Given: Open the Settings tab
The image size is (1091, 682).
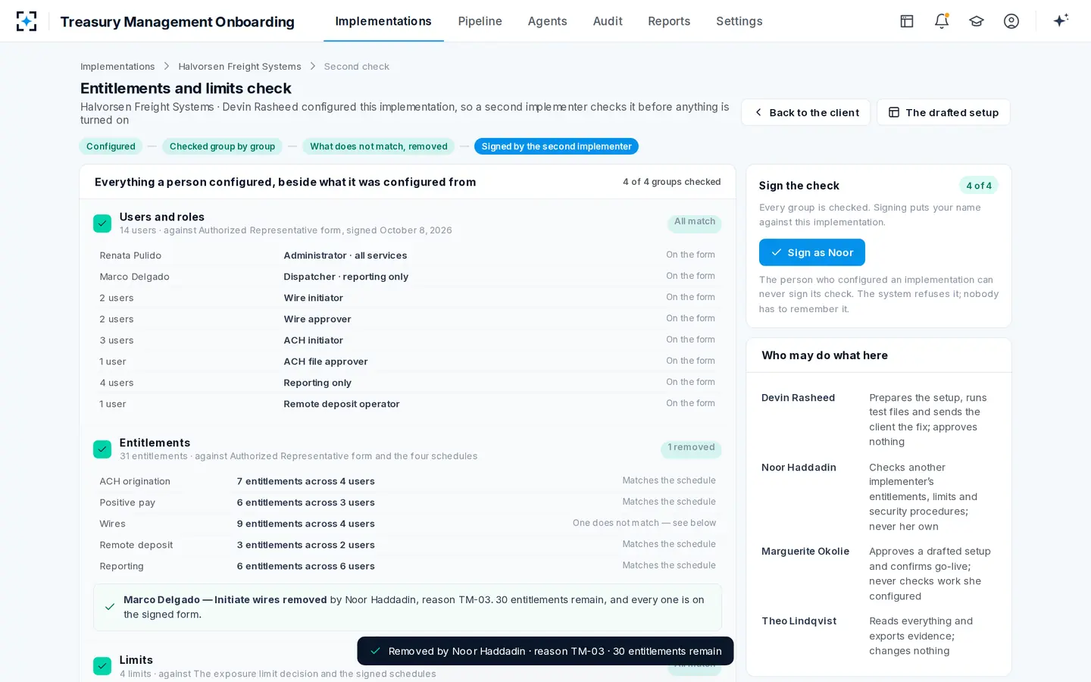Looking at the screenshot, I should click(x=739, y=21).
